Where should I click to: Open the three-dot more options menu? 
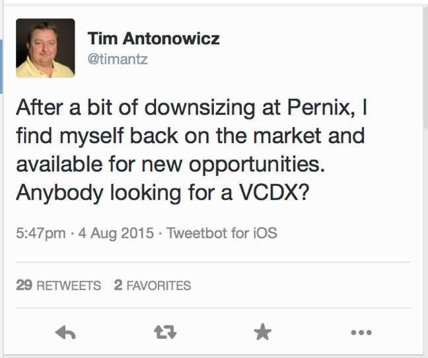tap(361, 333)
